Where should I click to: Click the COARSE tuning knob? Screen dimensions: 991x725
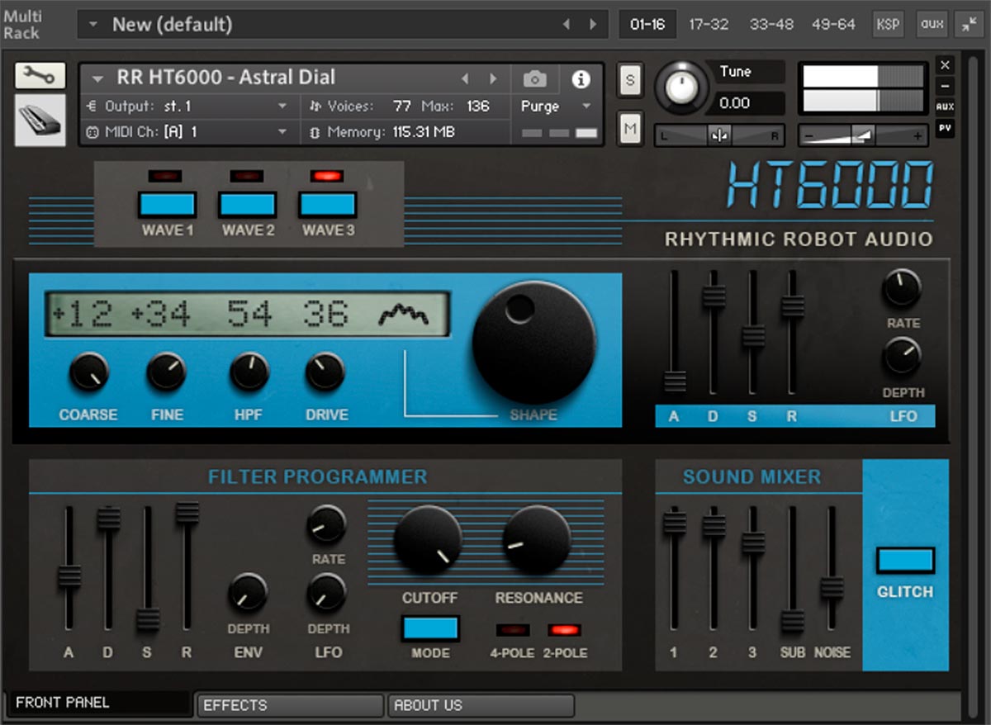(x=88, y=372)
